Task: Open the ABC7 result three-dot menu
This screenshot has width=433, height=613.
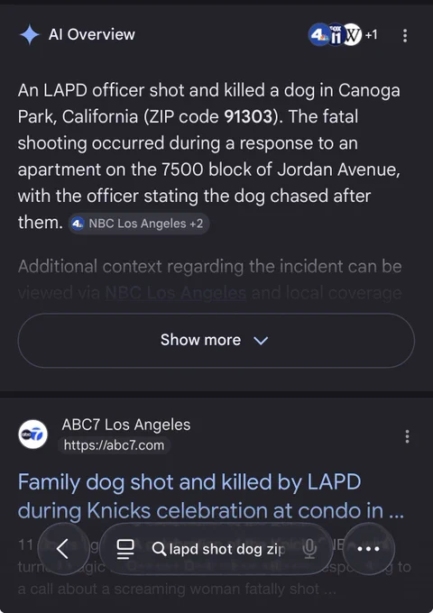Action: pos(407,436)
